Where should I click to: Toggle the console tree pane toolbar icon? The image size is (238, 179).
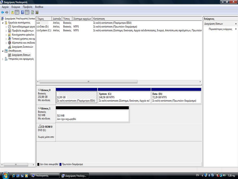click(17, 12)
